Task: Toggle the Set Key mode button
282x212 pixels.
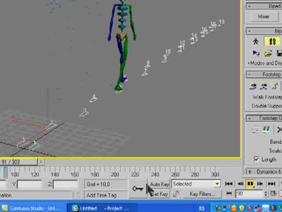Action: pos(159,194)
